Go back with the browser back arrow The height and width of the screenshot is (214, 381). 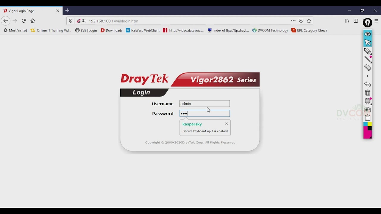[5, 21]
